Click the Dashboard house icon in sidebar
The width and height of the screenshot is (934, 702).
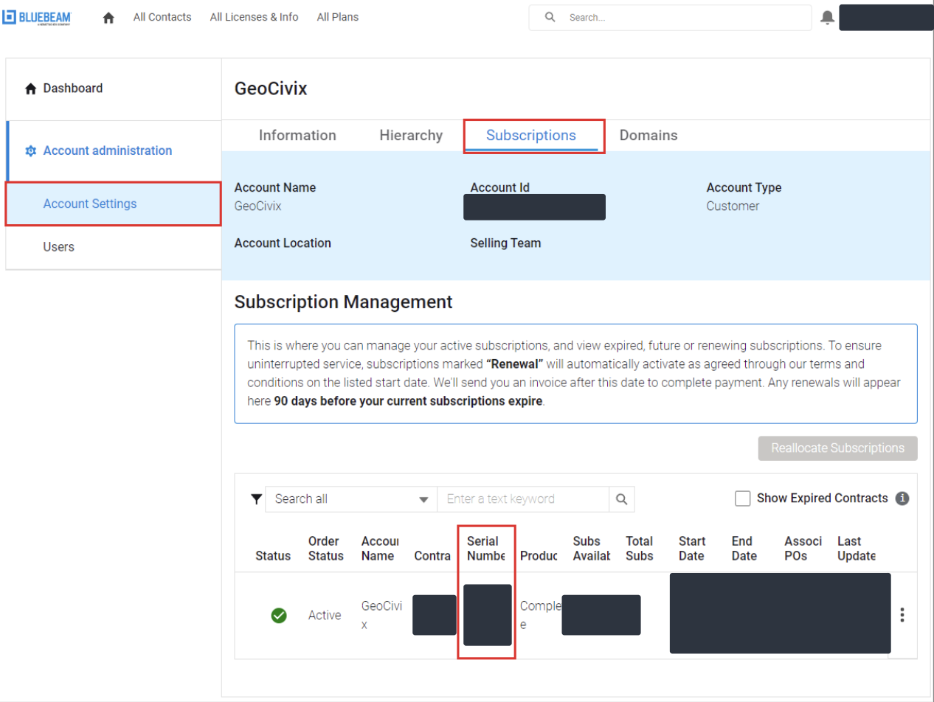click(30, 88)
